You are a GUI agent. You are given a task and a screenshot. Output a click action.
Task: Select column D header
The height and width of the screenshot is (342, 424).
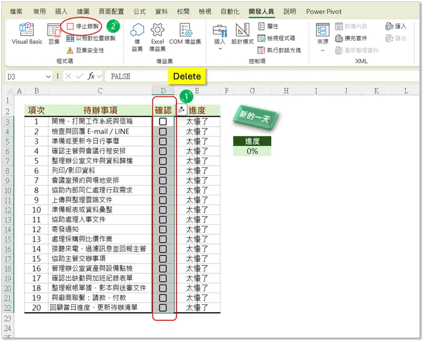pos(163,91)
